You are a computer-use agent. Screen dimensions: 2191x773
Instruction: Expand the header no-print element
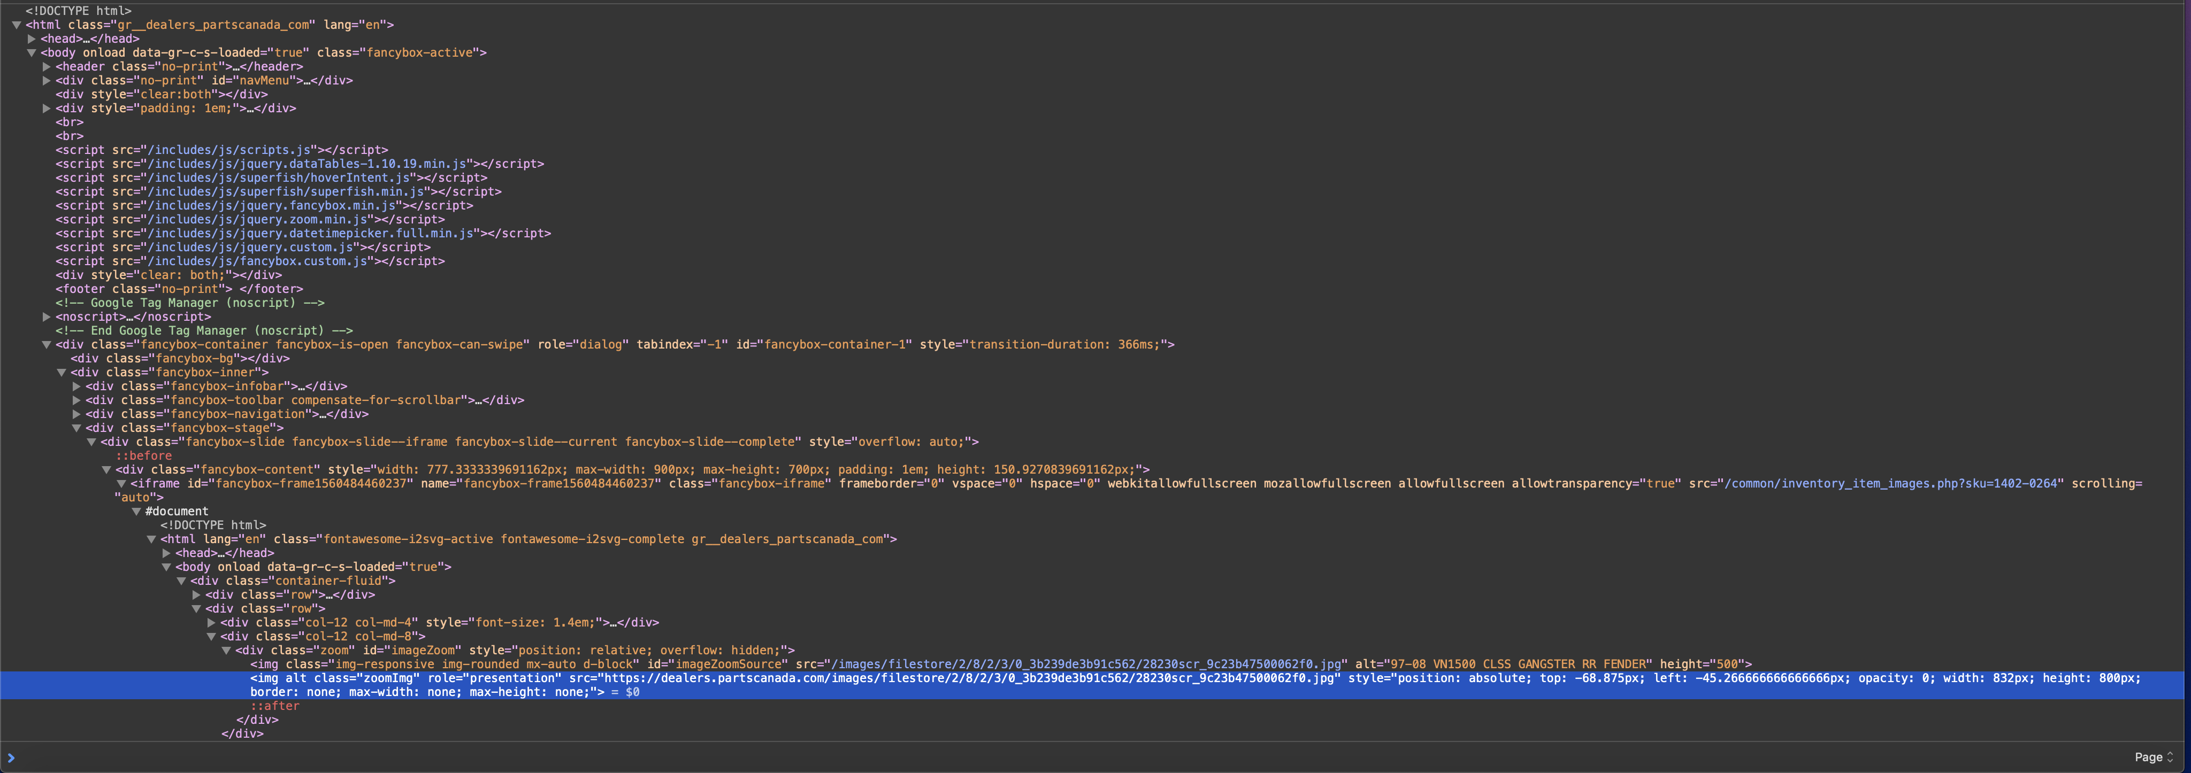[47, 66]
